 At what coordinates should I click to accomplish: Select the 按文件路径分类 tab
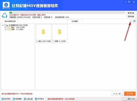pos(10,21)
